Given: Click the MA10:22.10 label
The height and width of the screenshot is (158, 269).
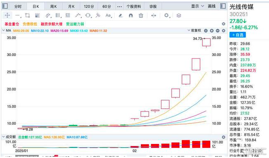Looking at the screenshot, I should pyautogui.click(x=39, y=30).
